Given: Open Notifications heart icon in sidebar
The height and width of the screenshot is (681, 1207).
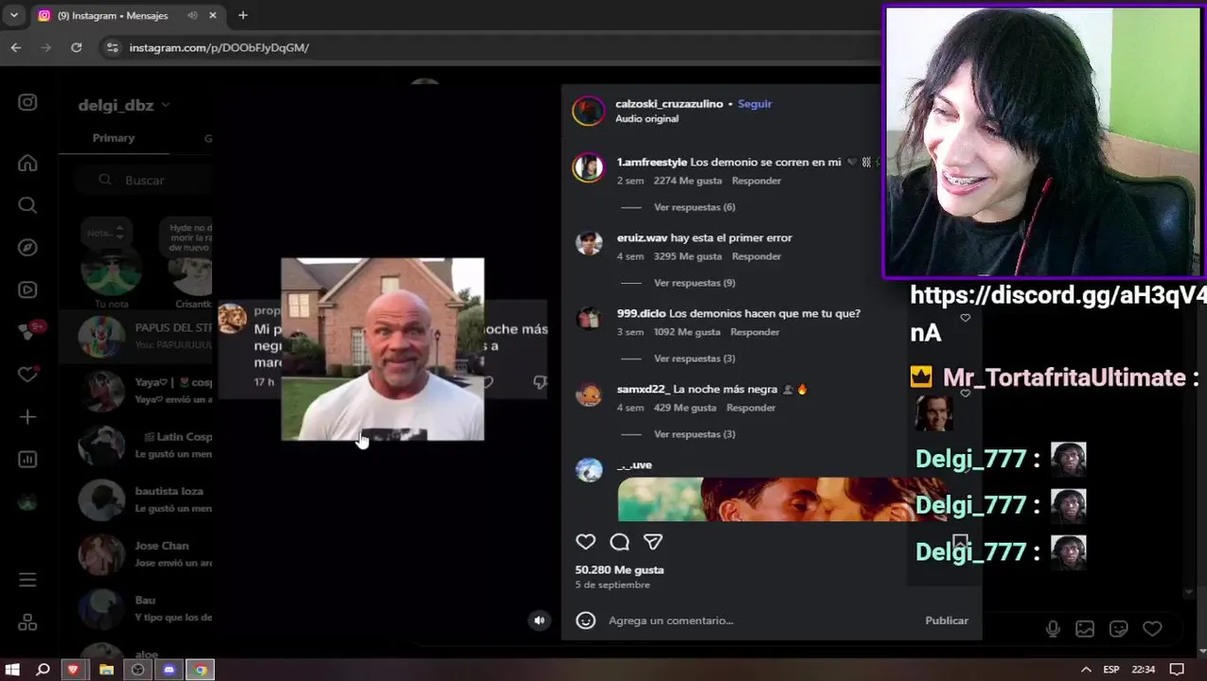Looking at the screenshot, I should (x=27, y=375).
